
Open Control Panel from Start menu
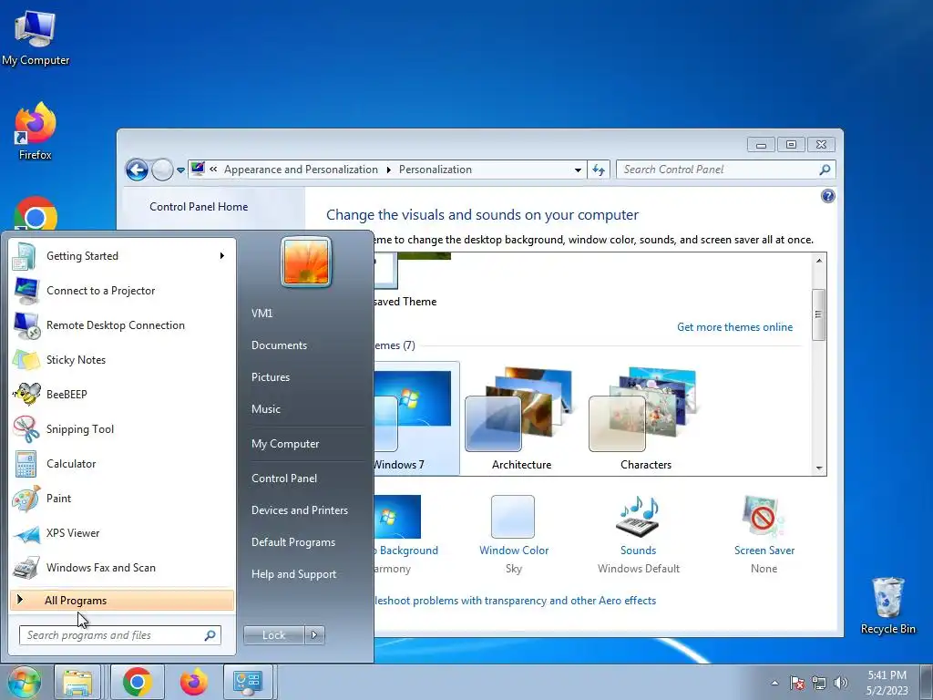(x=284, y=479)
